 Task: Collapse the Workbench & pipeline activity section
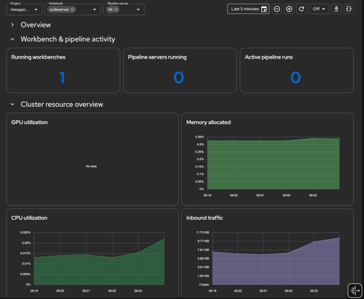pos(12,39)
